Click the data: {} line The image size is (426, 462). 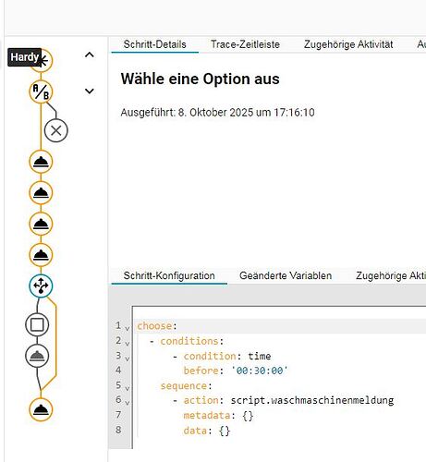tap(207, 431)
